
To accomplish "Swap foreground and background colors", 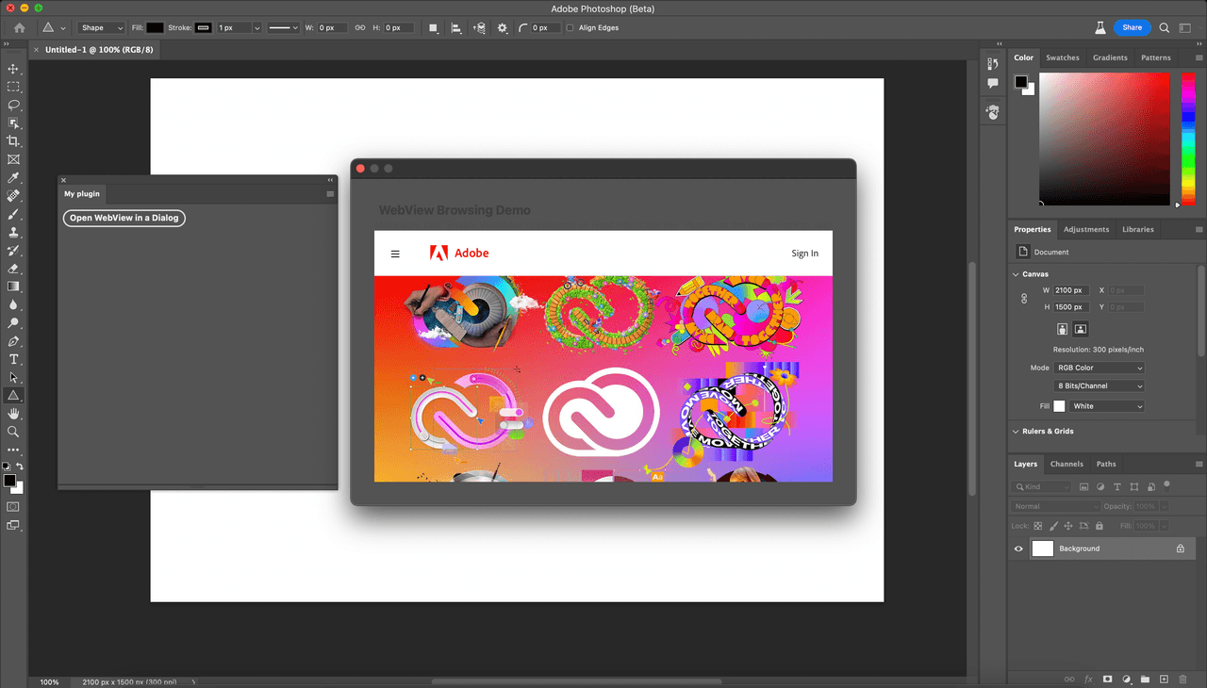I will pos(20,467).
